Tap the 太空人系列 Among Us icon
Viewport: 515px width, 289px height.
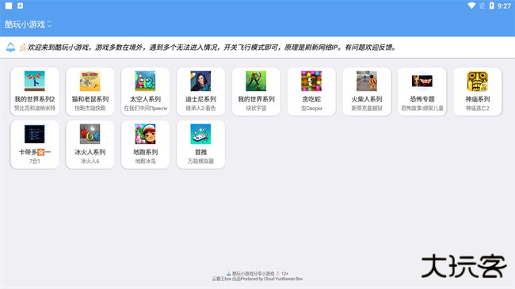pos(145,81)
